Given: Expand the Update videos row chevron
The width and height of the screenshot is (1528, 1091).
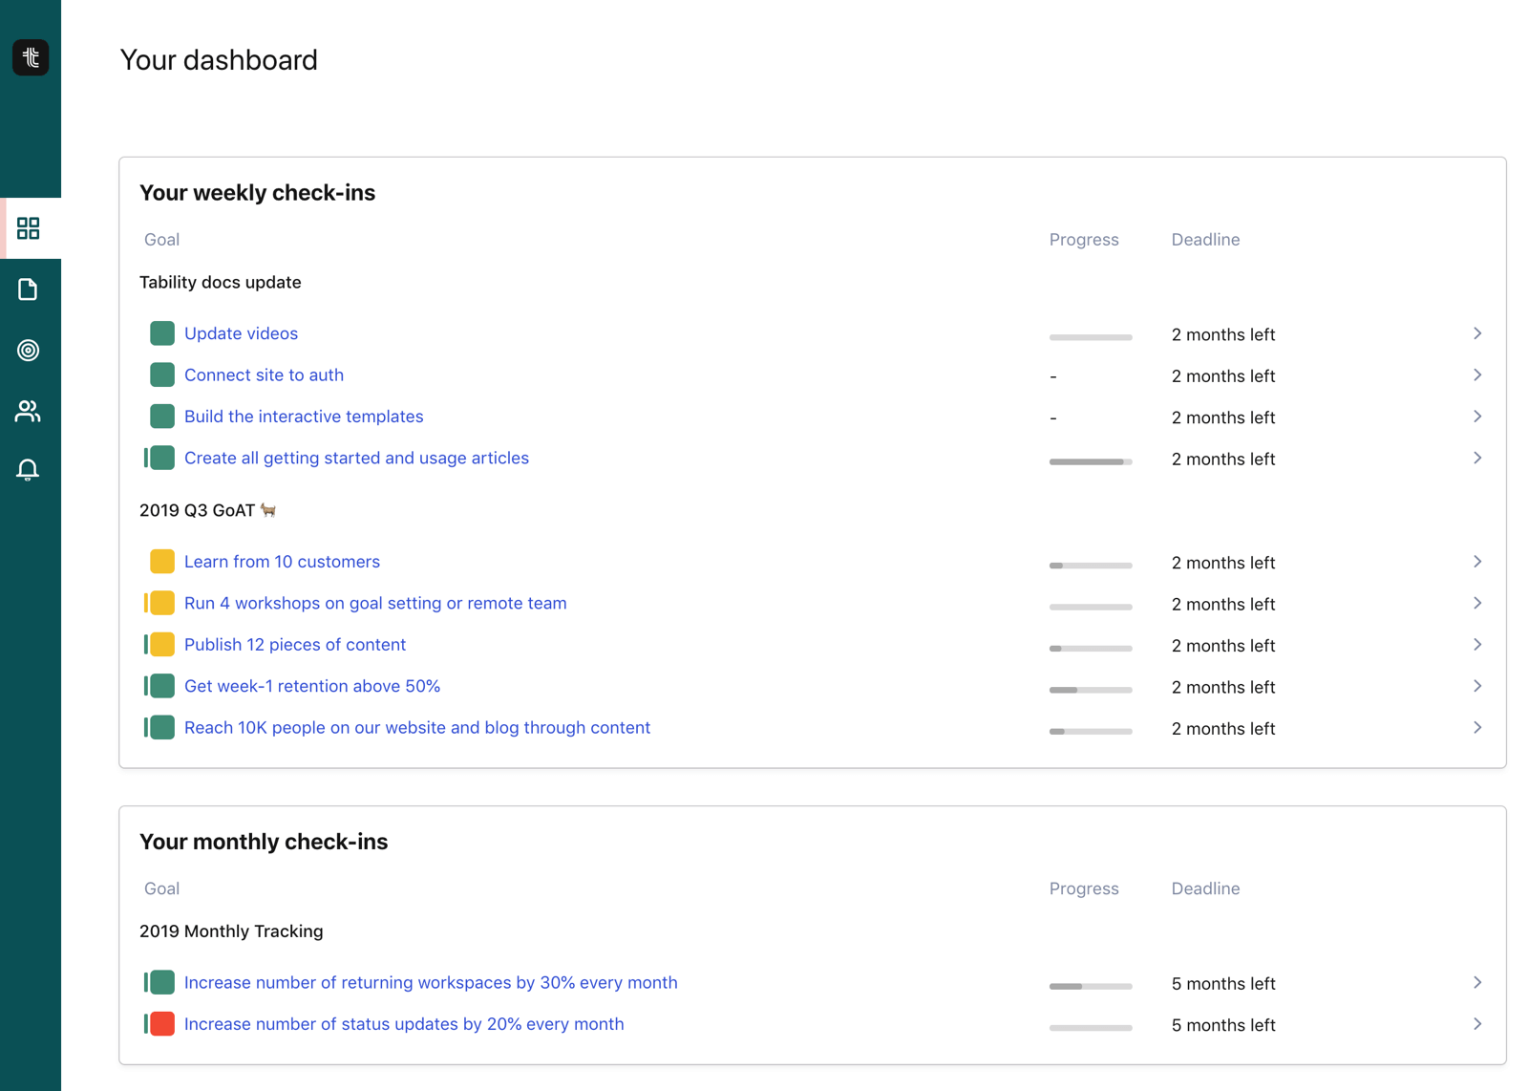Looking at the screenshot, I should [x=1476, y=333].
